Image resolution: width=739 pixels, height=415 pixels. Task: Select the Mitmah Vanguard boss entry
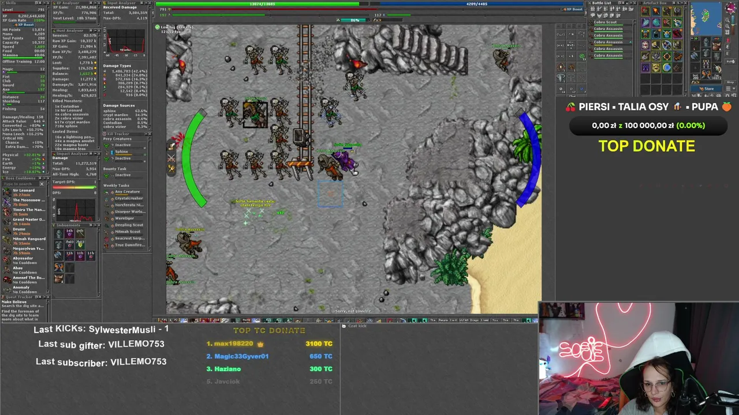pos(24,241)
